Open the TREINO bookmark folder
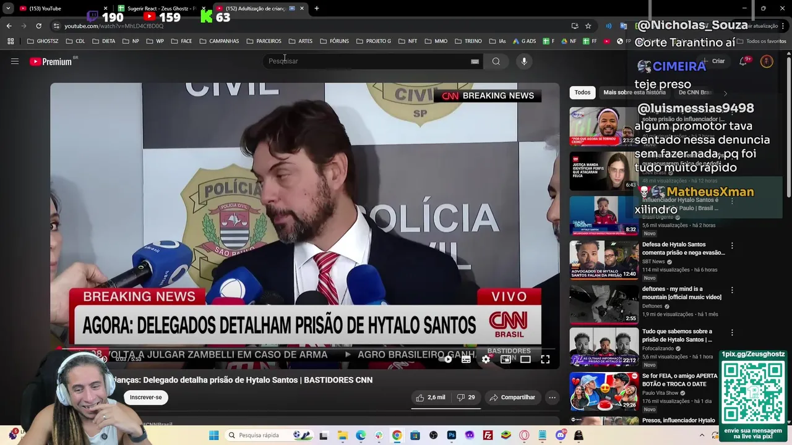Screen dimensions: 792x445 pos(468,41)
